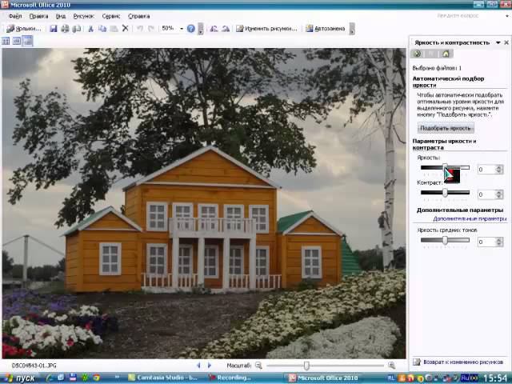Click the Copy icon in toolbar
The height and width of the screenshot is (384, 512).
pyautogui.click(x=102, y=29)
